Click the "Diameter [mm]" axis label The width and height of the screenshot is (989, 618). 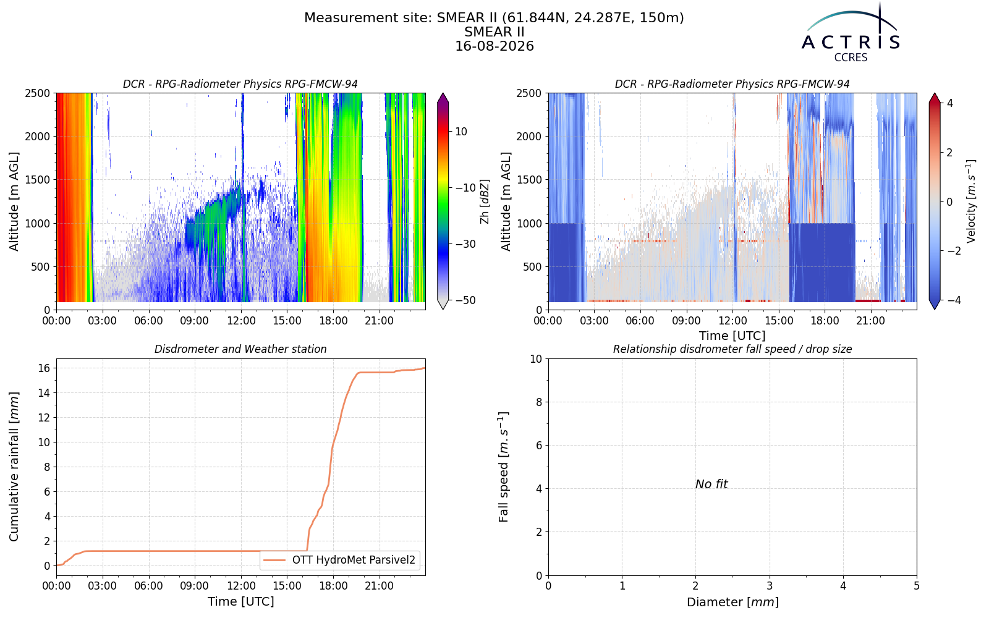click(x=732, y=602)
